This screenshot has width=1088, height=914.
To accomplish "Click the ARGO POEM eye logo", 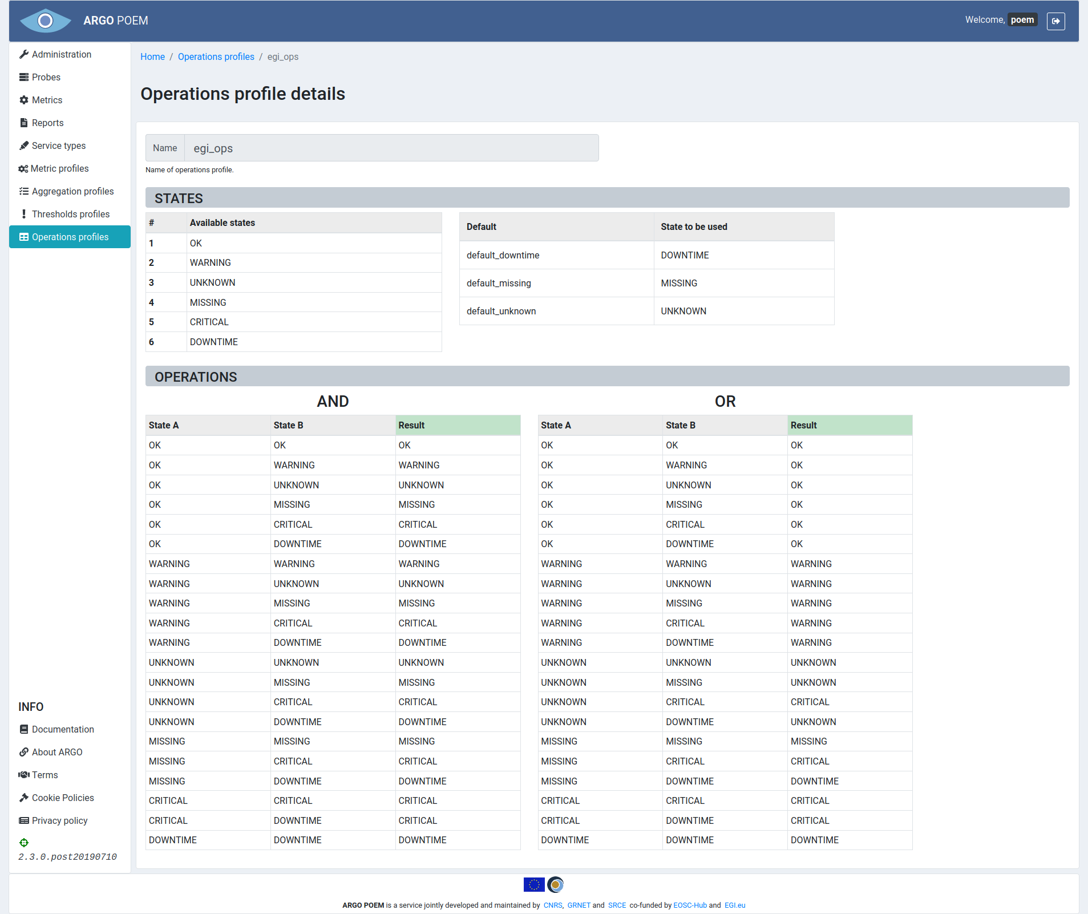I will [x=46, y=21].
